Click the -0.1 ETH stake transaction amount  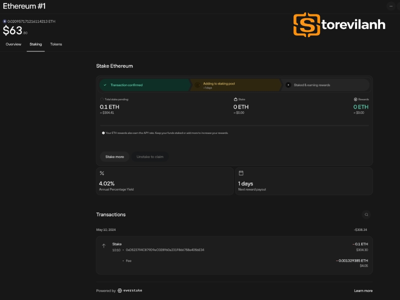click(x=360, y=244)
